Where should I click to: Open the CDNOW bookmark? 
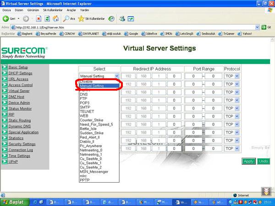click(67, 33)
